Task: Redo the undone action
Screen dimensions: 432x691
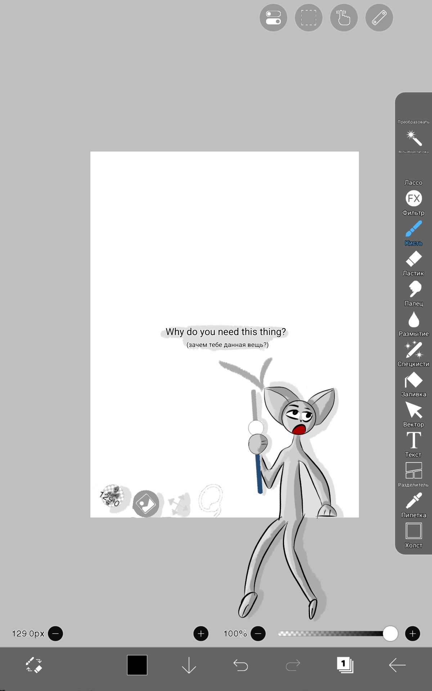Action: [x=293, y=665]
